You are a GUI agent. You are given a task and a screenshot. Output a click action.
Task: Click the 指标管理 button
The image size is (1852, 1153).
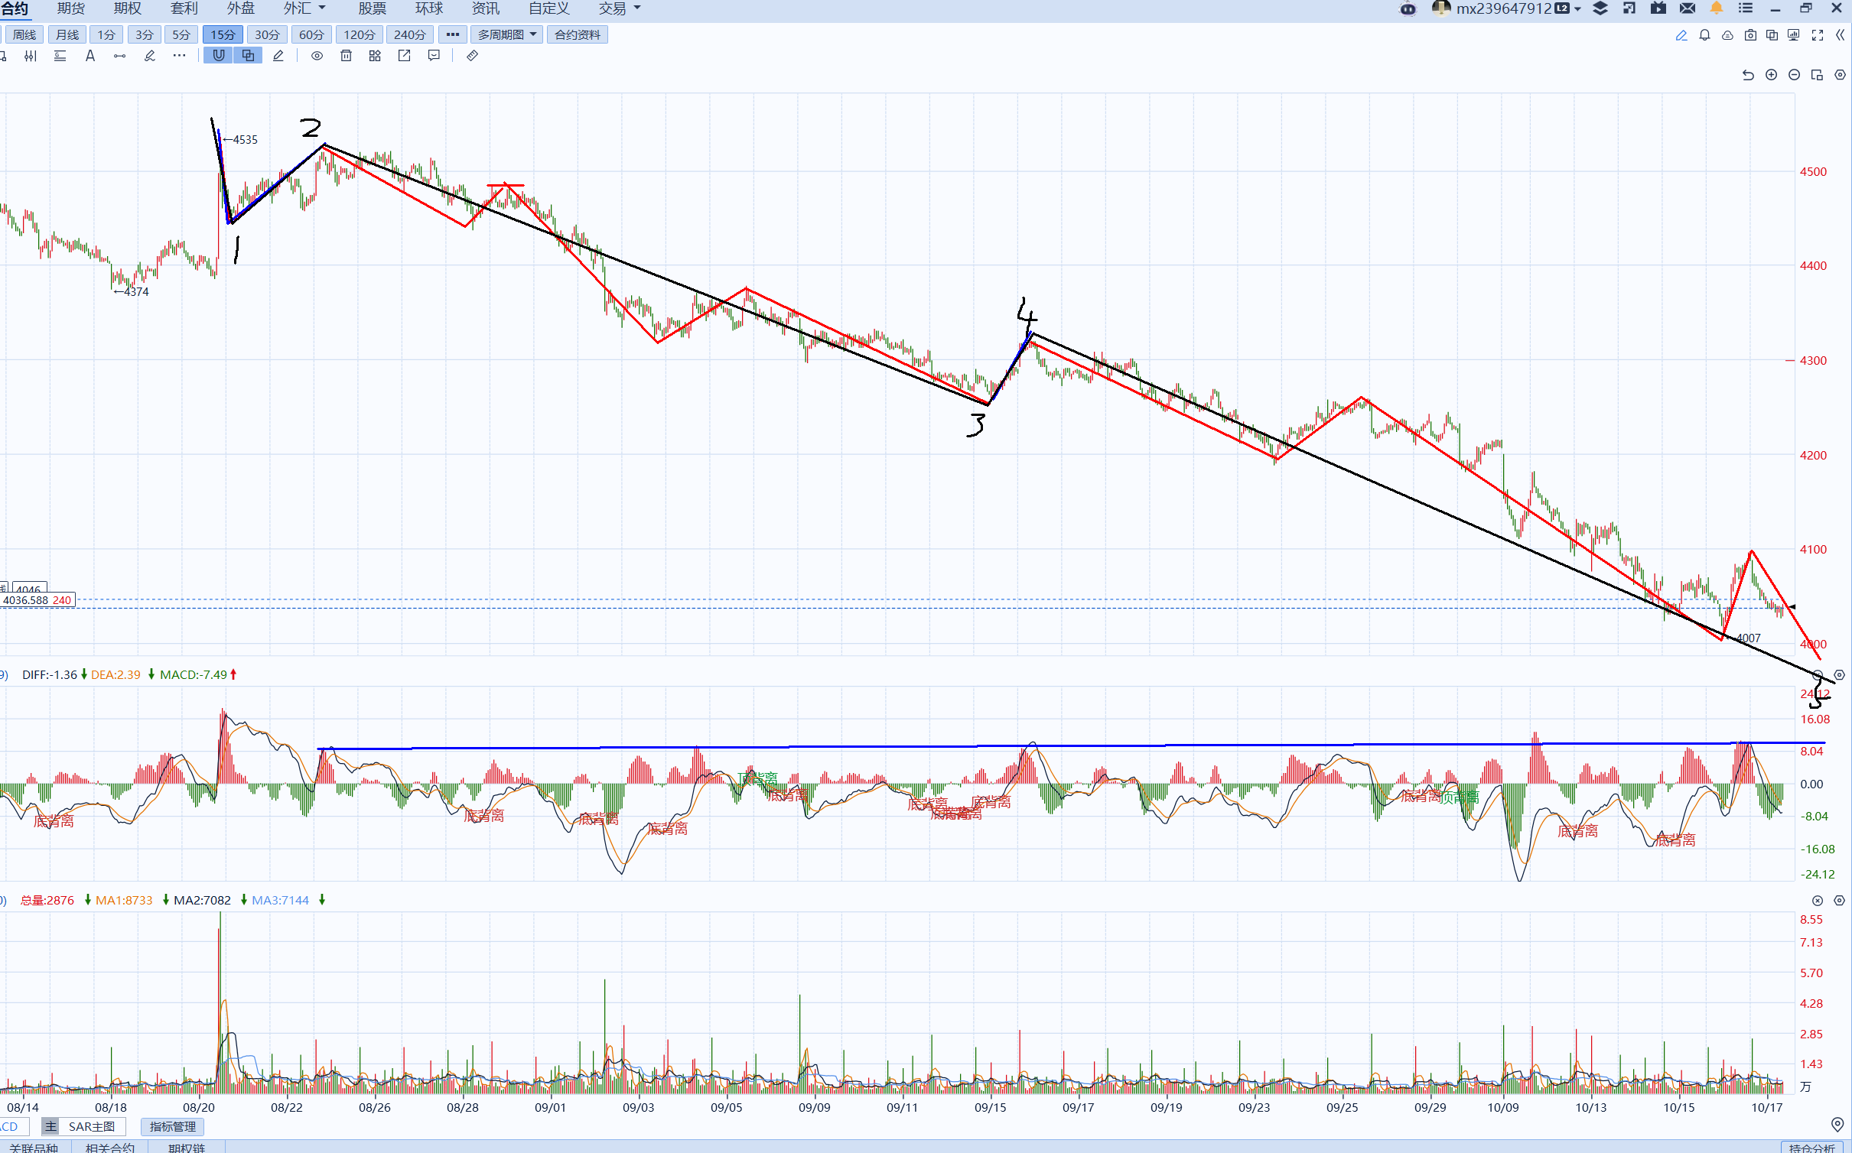[x=172, y=1126]
